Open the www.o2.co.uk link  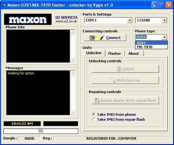66,21
